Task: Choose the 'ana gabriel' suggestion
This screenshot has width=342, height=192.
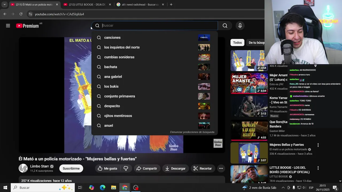Action: [x=154, y=77]
